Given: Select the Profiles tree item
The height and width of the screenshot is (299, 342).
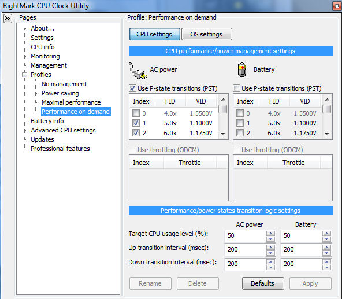Looking at the screenshot, I should click(41, 75).
